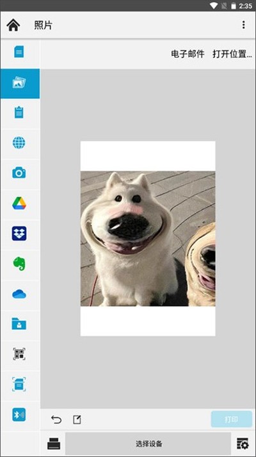Select the 打开位置 option

(232, 54)
